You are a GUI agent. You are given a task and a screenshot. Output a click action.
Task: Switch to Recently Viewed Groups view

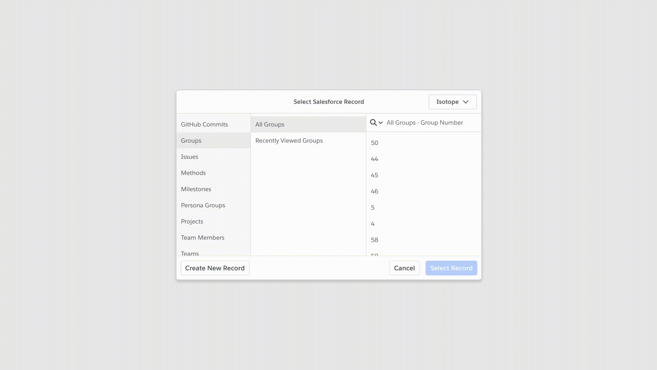click(289, 141)
